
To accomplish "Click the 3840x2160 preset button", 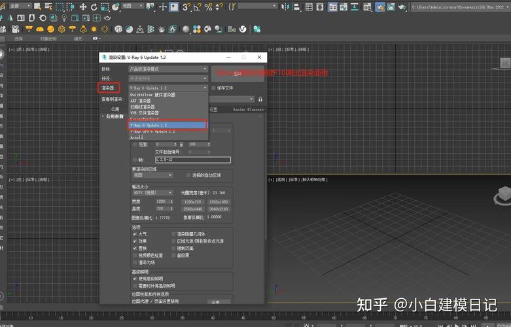I will click(x=219, y=209).
